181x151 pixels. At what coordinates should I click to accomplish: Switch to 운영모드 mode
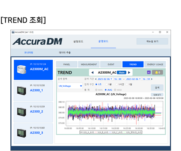click(103, 41)
